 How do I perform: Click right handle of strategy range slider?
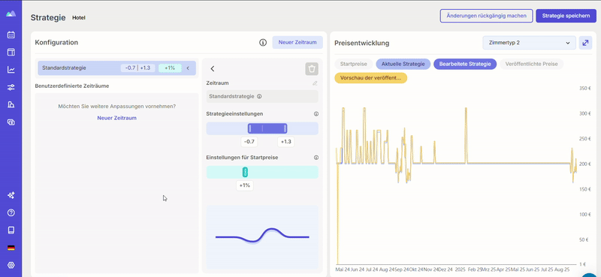(285, 128)
